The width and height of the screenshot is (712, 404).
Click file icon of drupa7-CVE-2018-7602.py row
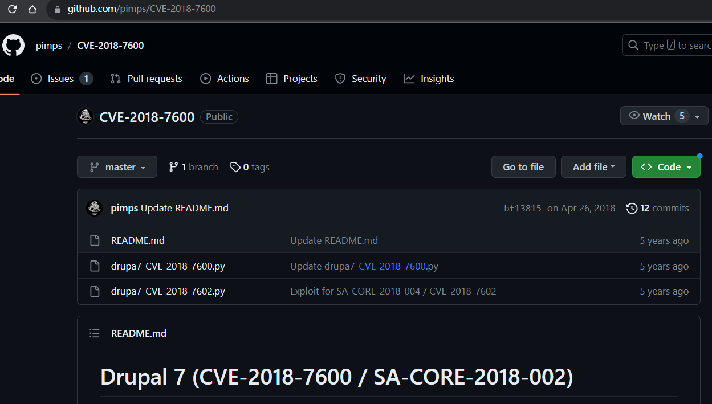click(95, 291)
